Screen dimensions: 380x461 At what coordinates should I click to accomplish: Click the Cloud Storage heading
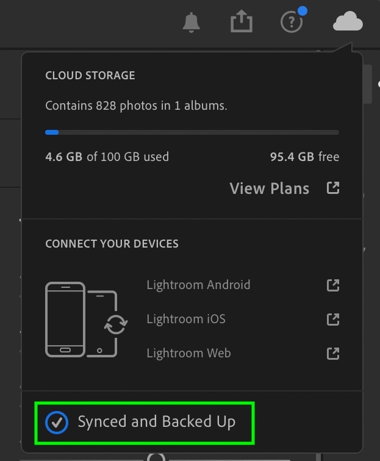90,76
